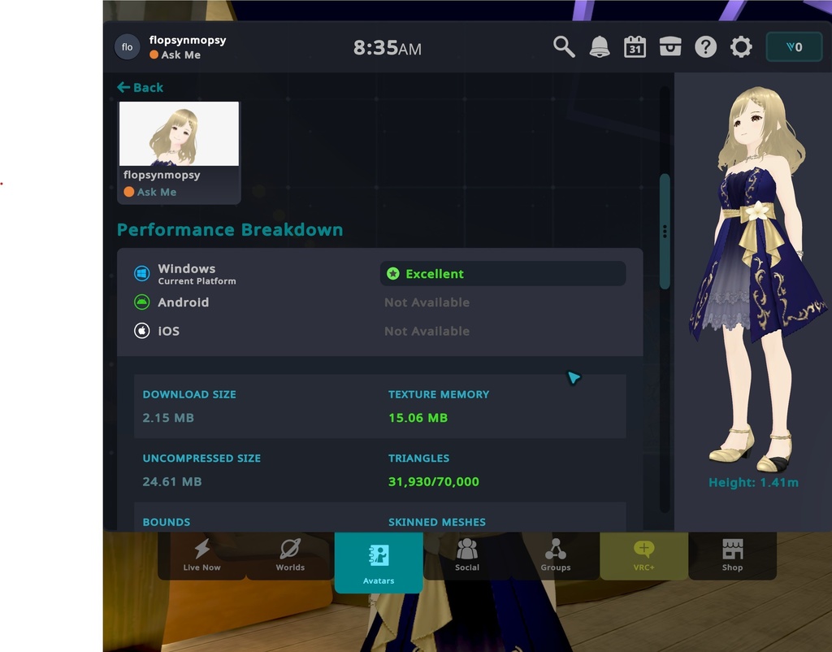Open the search magnifier icon
Viewport: 832px width, 652px height.
coord(564,46)
